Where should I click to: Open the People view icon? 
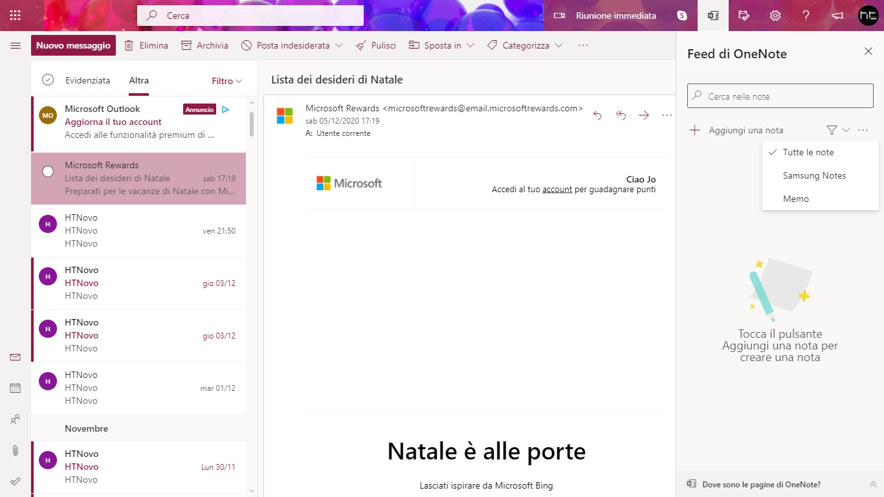coord(14,419)
